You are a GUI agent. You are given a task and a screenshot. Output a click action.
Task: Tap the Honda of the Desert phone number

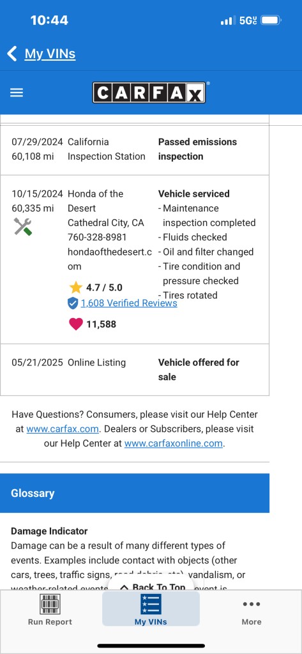97,238
